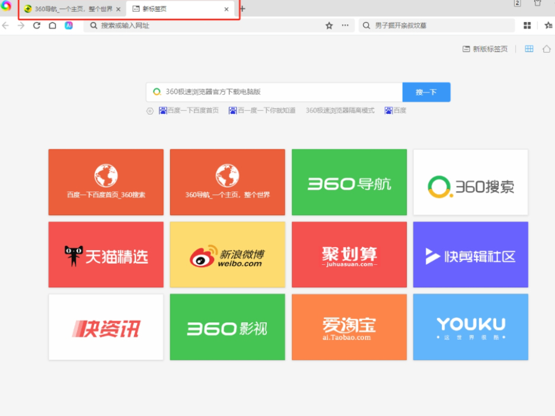Open the 360影视 tile
Viewport: 555px width, 416px height.
click(228, 327)
